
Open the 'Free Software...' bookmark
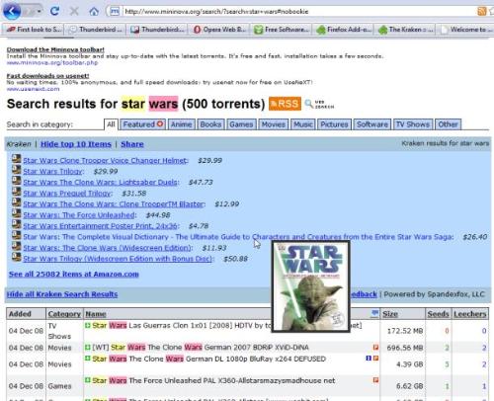coord(283,30)
